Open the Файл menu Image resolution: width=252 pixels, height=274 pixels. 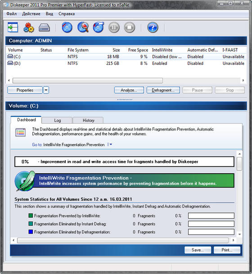[x=12, y=14]
